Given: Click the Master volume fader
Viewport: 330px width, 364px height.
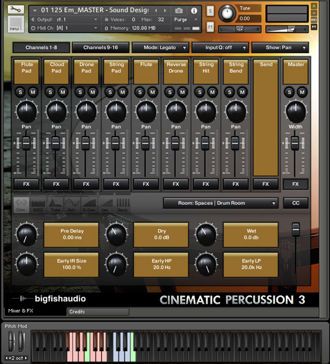Looking at the screenshot, I should click(x=295, y=143).
